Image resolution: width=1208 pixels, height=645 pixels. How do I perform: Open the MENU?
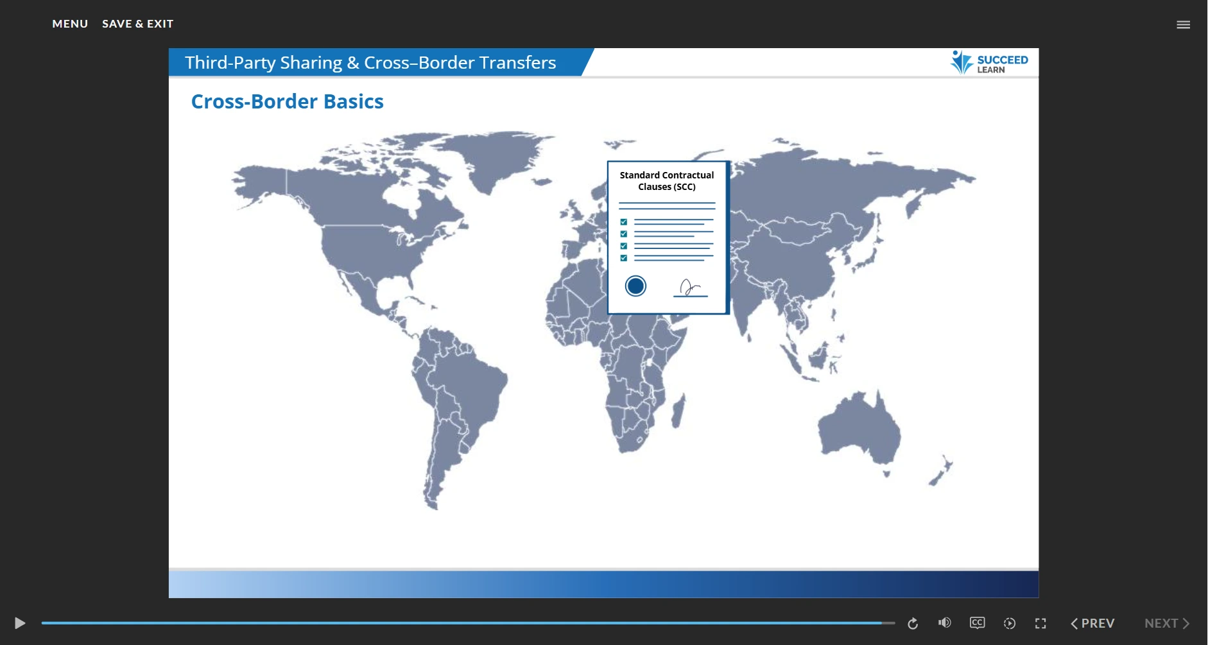pos(70,24)
